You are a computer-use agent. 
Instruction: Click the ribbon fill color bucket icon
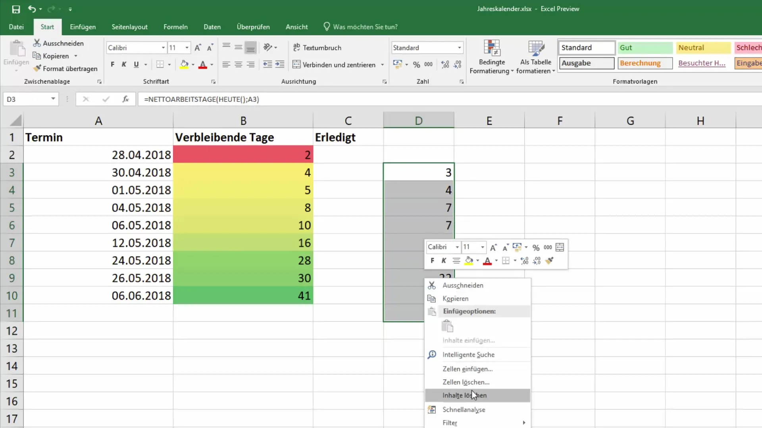[x=184, y=64]
